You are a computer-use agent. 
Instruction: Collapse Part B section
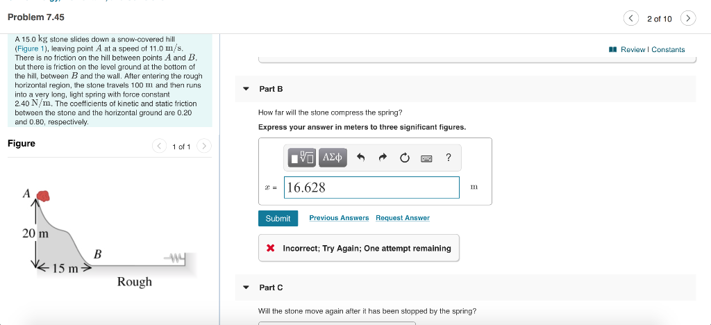click(x=246, y=89)
